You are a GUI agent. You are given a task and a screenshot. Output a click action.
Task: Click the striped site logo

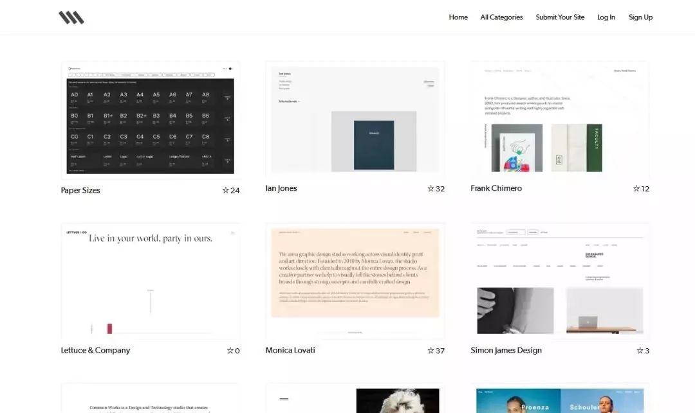(x=71, y=18)
